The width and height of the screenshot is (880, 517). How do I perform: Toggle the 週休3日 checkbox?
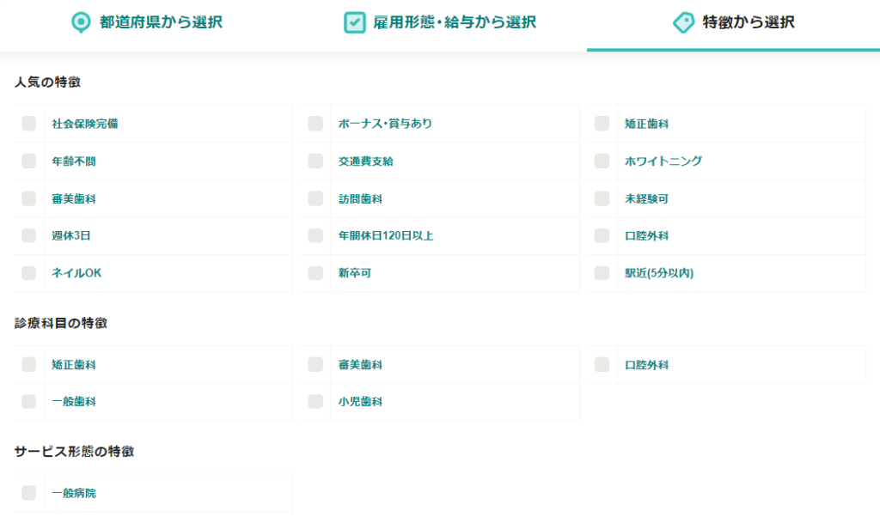pyautogui.click(x=28, y=235)
